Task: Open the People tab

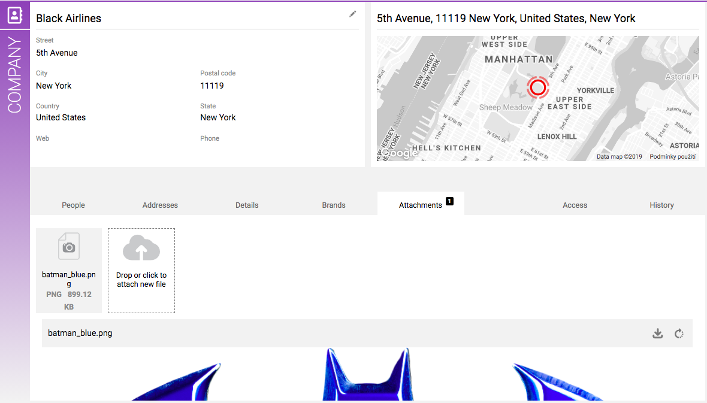Action: tap(74, 205)
